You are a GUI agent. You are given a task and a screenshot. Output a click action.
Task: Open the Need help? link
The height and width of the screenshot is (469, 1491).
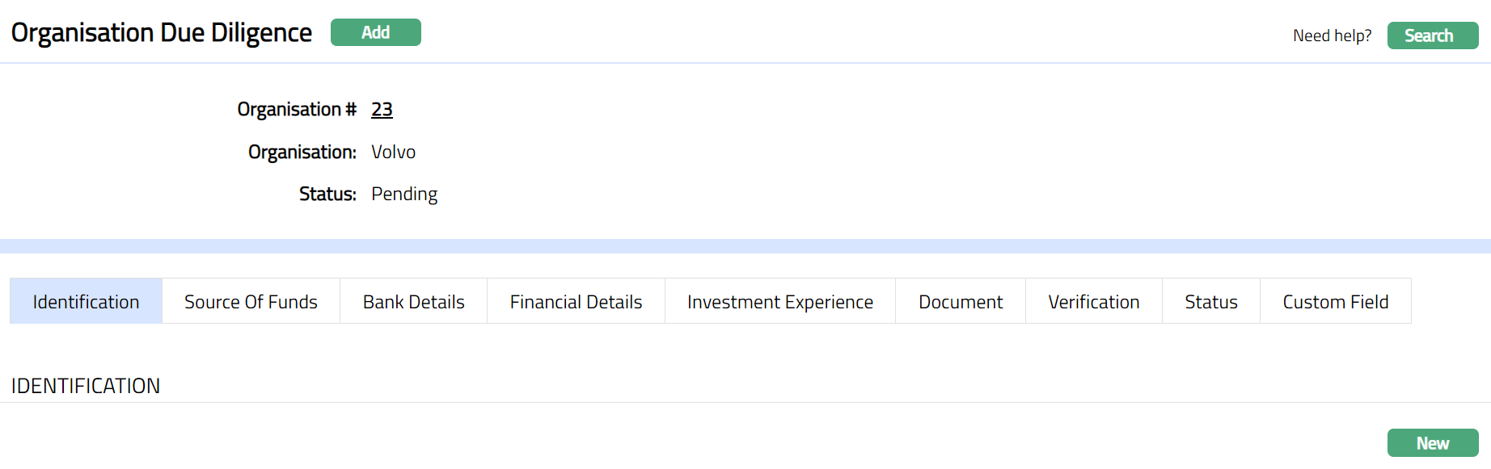[x=1332, y=36]
